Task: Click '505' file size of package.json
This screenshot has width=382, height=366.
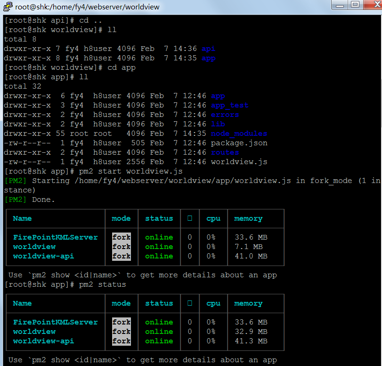Action: pyautogui.click(x=138, y=143)
